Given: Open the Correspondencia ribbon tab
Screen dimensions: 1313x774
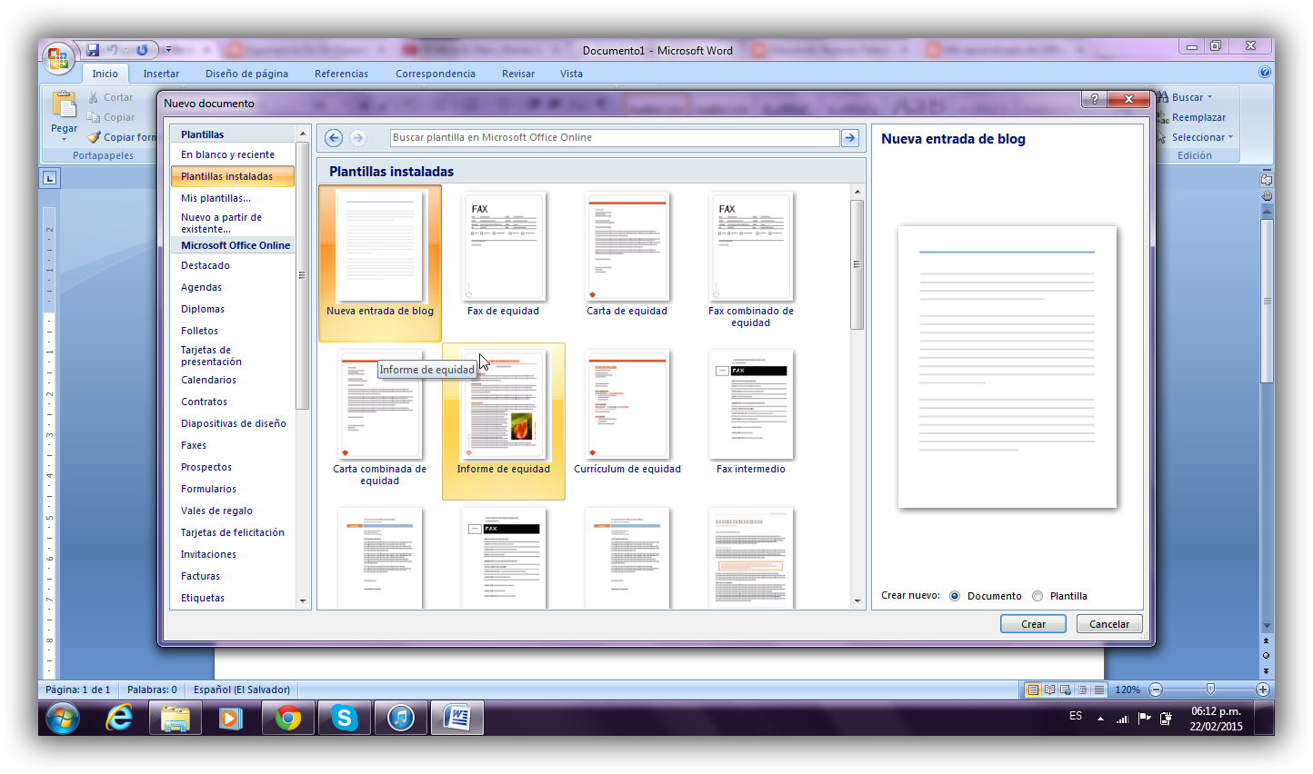Looking at the screenshot, I should [x=436, y=74].
